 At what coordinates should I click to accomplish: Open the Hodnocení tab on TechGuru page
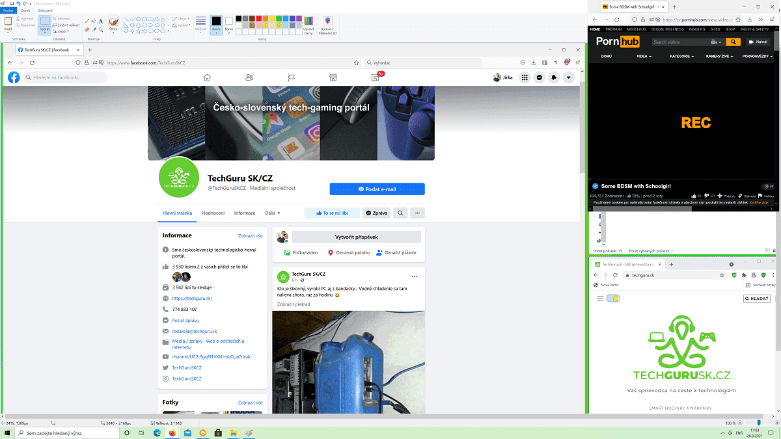213,213
